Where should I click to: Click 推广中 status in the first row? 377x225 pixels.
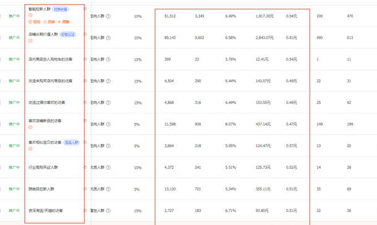point(14,16)
